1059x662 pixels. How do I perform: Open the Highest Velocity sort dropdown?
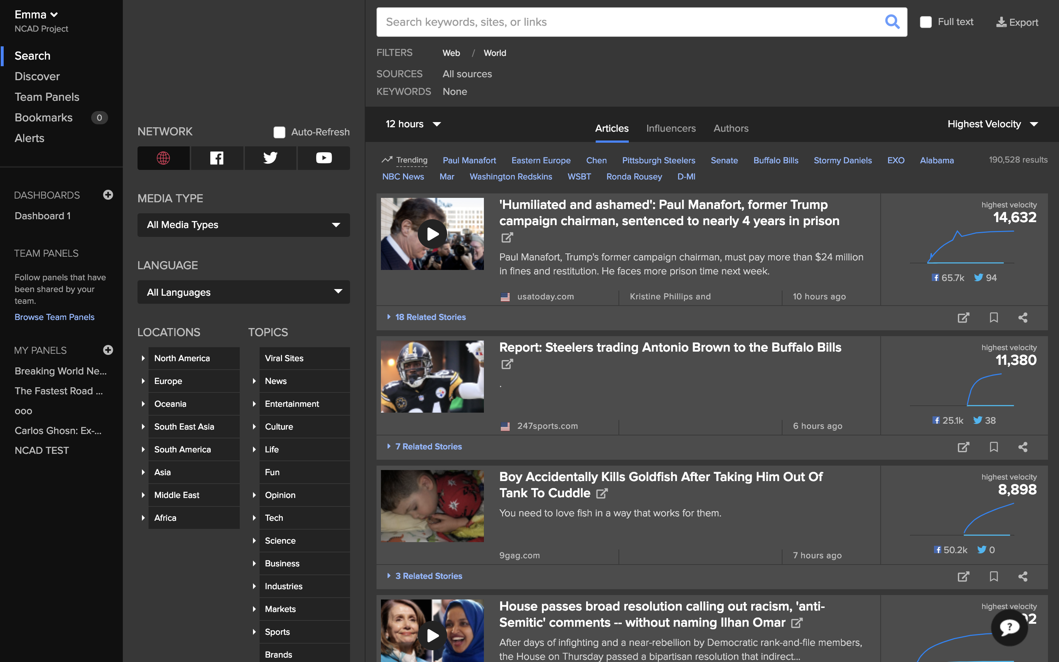click(x=992, y=124)
